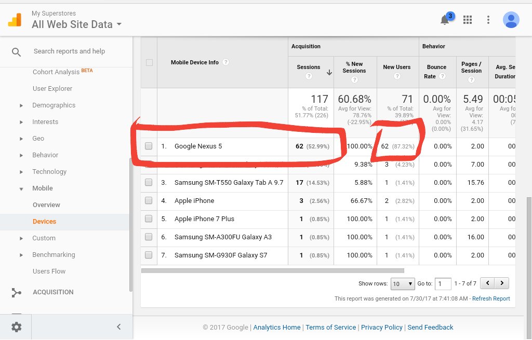Open Apple iPhone 7 Plus device row

point(204,219)
